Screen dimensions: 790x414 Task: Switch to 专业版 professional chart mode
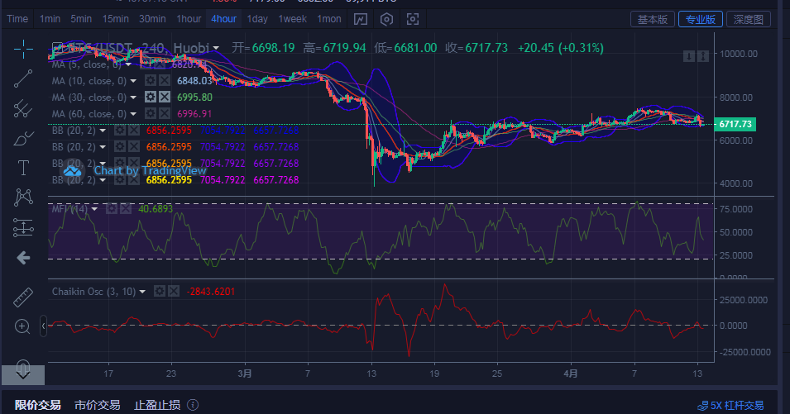[x=701, y=19]
